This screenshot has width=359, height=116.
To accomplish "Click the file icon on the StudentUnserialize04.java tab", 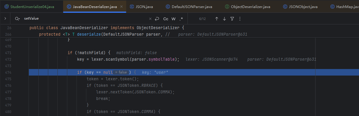I will [7, 6].
